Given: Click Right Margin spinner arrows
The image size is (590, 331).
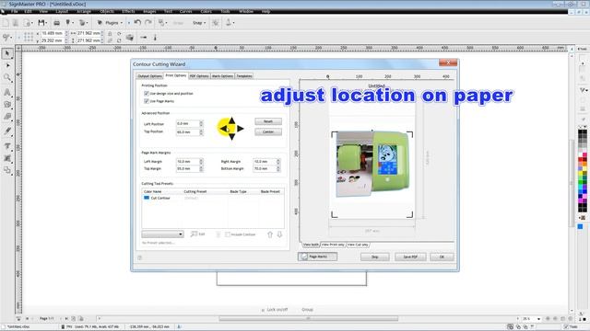Looking at the screenshot, I should (278, 162).
